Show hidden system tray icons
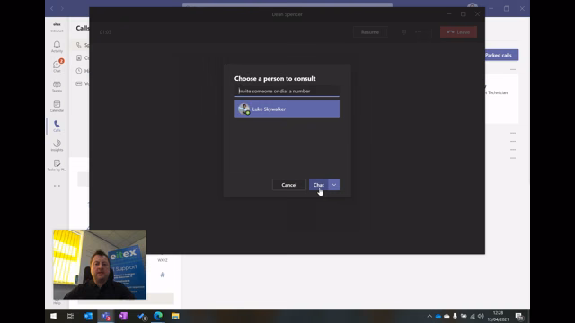 click(429, 316)
